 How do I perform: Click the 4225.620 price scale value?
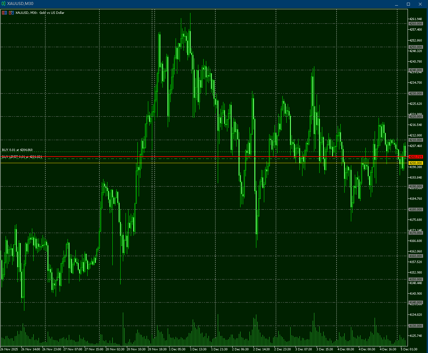click(415, 104)
